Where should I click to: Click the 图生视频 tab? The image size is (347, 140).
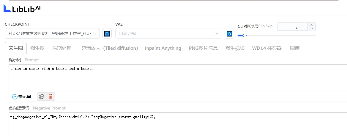coord(235,48)
